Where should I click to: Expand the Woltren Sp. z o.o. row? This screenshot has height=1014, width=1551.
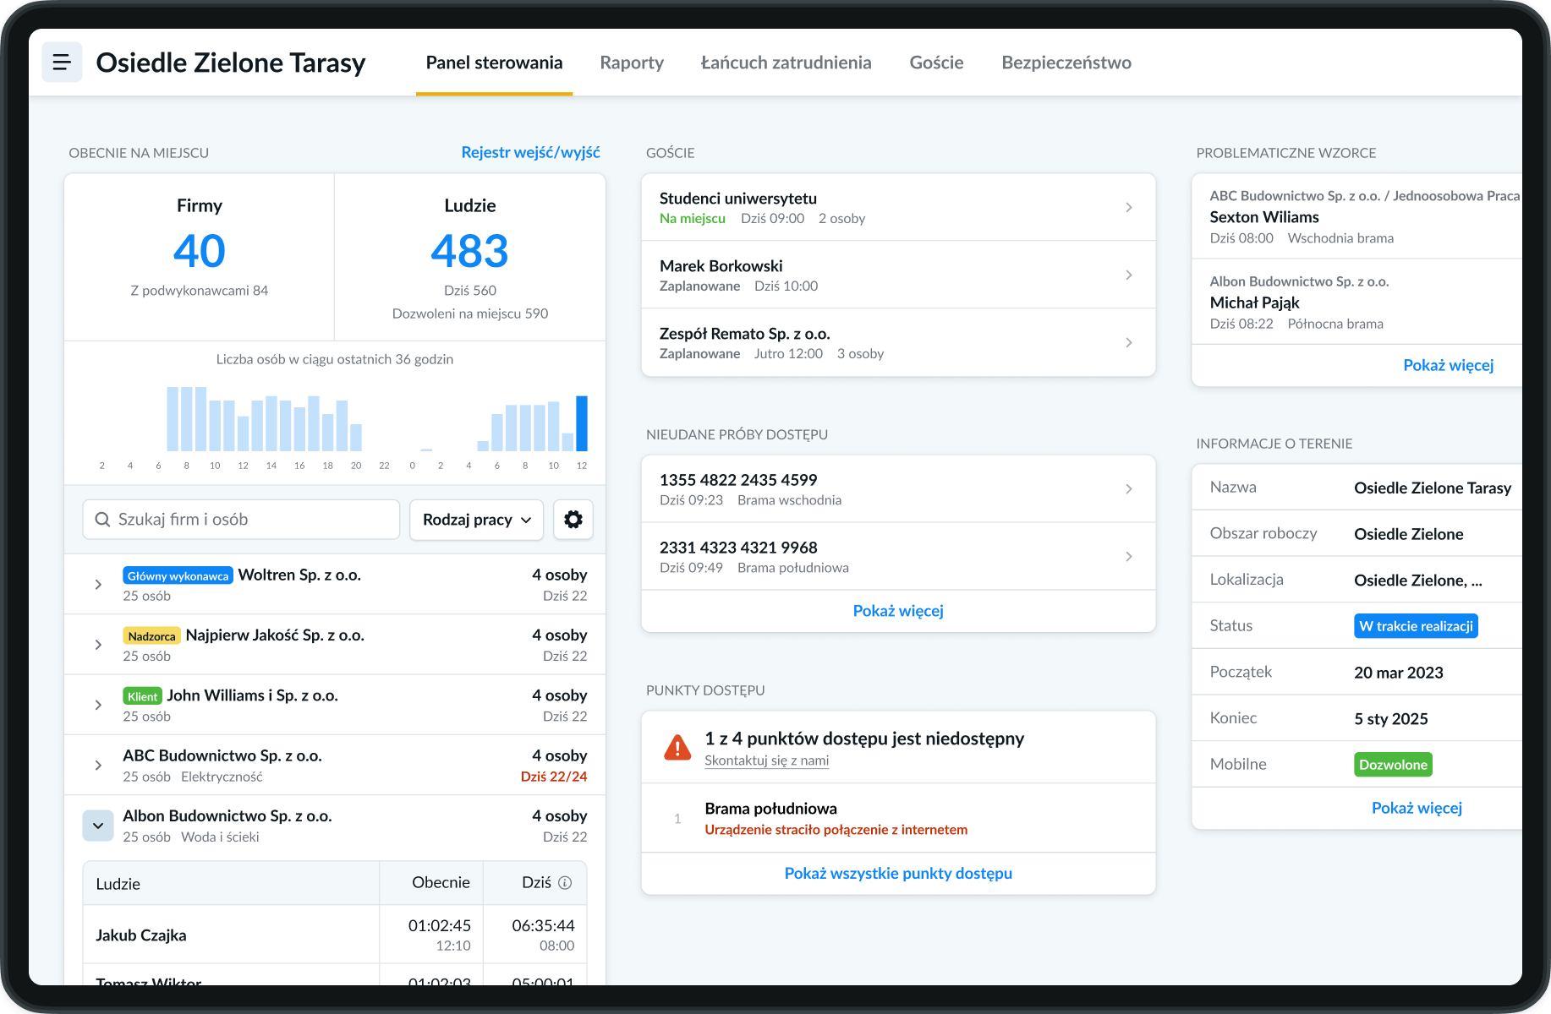click(x=98, y=584)
